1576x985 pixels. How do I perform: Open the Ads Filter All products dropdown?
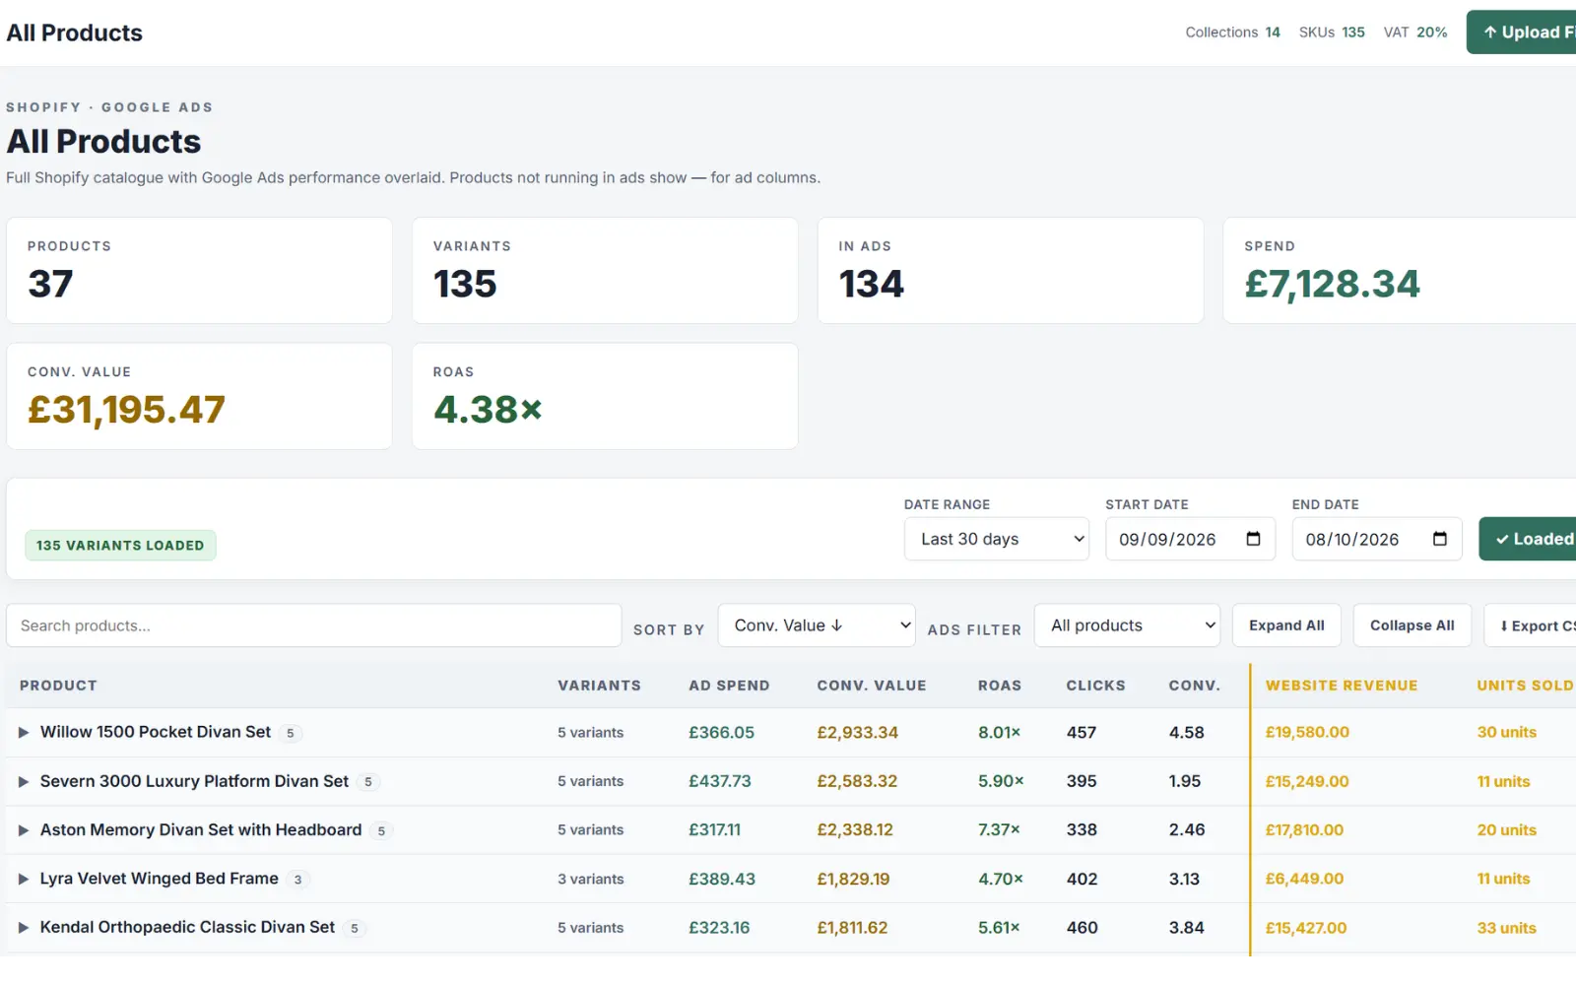click(x=1127, y=625)
